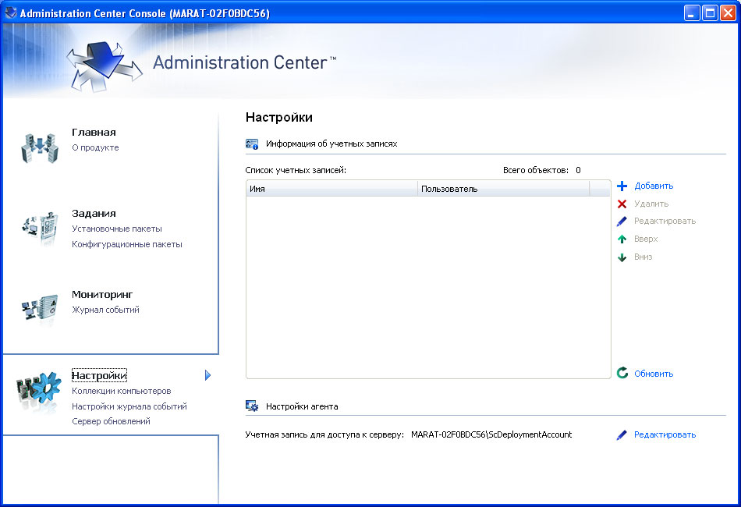Click the account information section icon
The height and width of the screenshot is (507, 741).
pyautogui.click(x=252, y=144)
